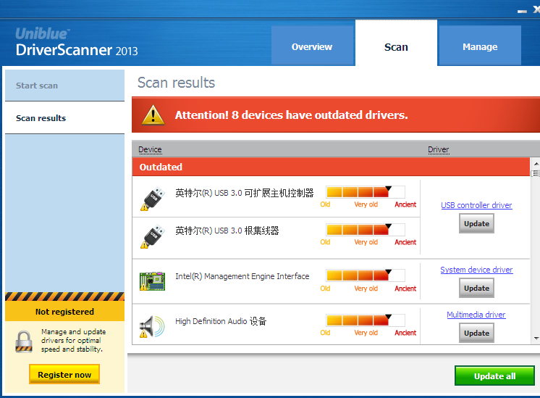Click the USB 3.0 root hub device icon
This screenshot has height=398, width=540.
pos(153,236)
